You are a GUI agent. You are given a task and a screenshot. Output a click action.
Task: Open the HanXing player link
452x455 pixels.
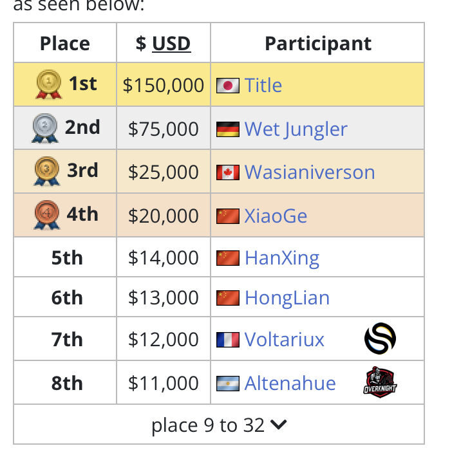(282, 258)
